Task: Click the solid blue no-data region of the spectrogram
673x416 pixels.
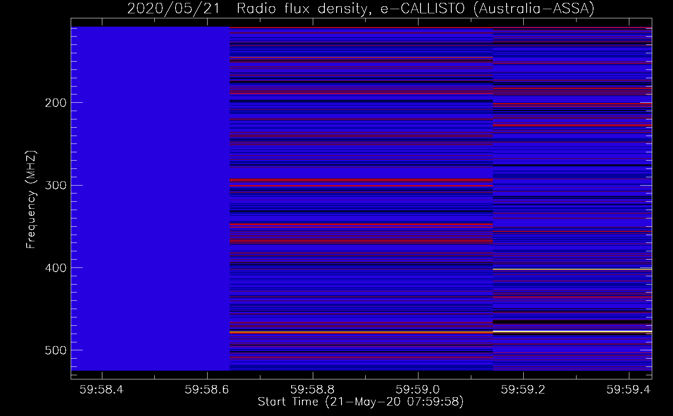Action: tap(150, 198)
